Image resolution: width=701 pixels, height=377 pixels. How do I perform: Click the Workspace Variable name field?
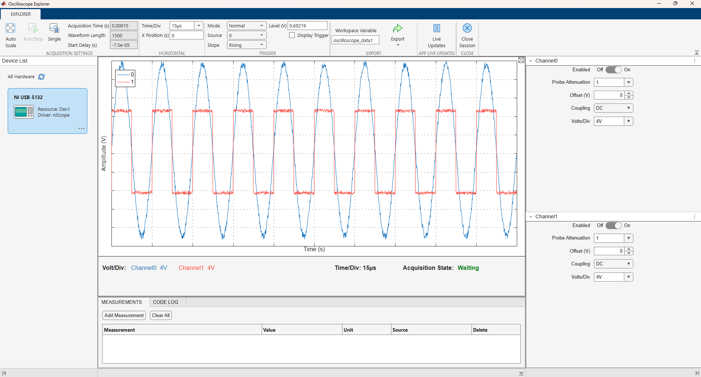pyautogui.click(x=355, y=40)
